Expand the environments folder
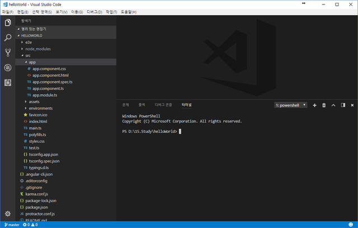 click(x=66, y=108)
